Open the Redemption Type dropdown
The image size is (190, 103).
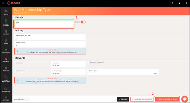68,72
